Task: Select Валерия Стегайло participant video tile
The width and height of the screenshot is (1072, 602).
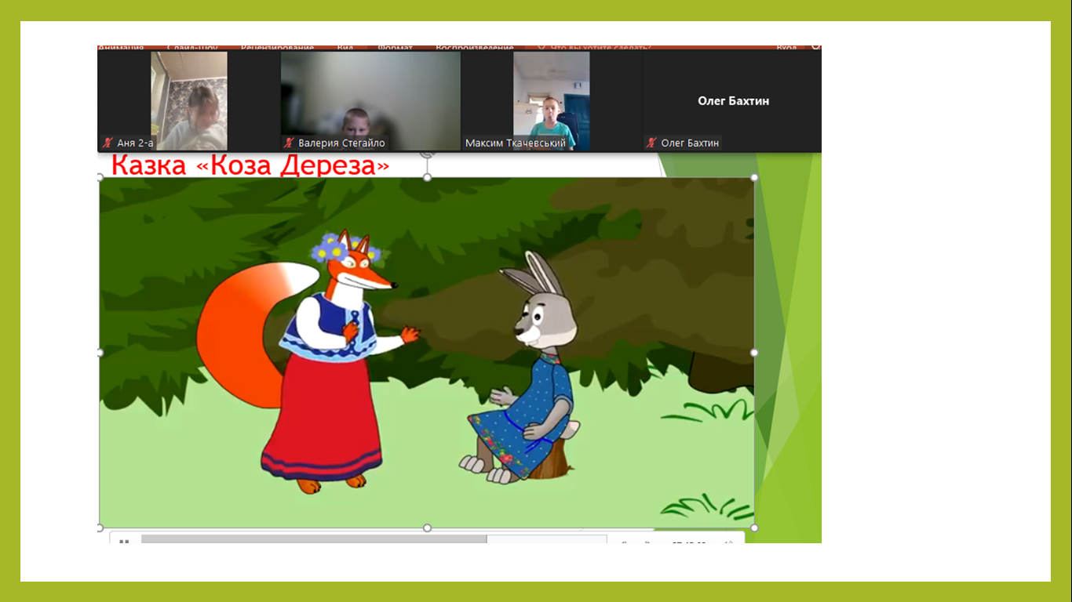Action: [370, 100]
